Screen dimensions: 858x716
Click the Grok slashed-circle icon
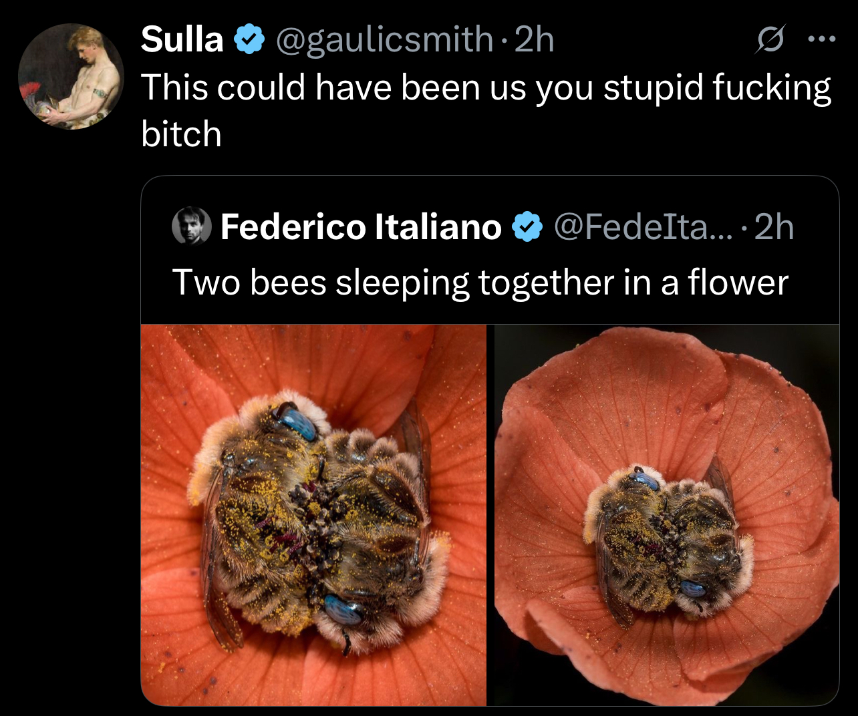[x=769, y=41]
